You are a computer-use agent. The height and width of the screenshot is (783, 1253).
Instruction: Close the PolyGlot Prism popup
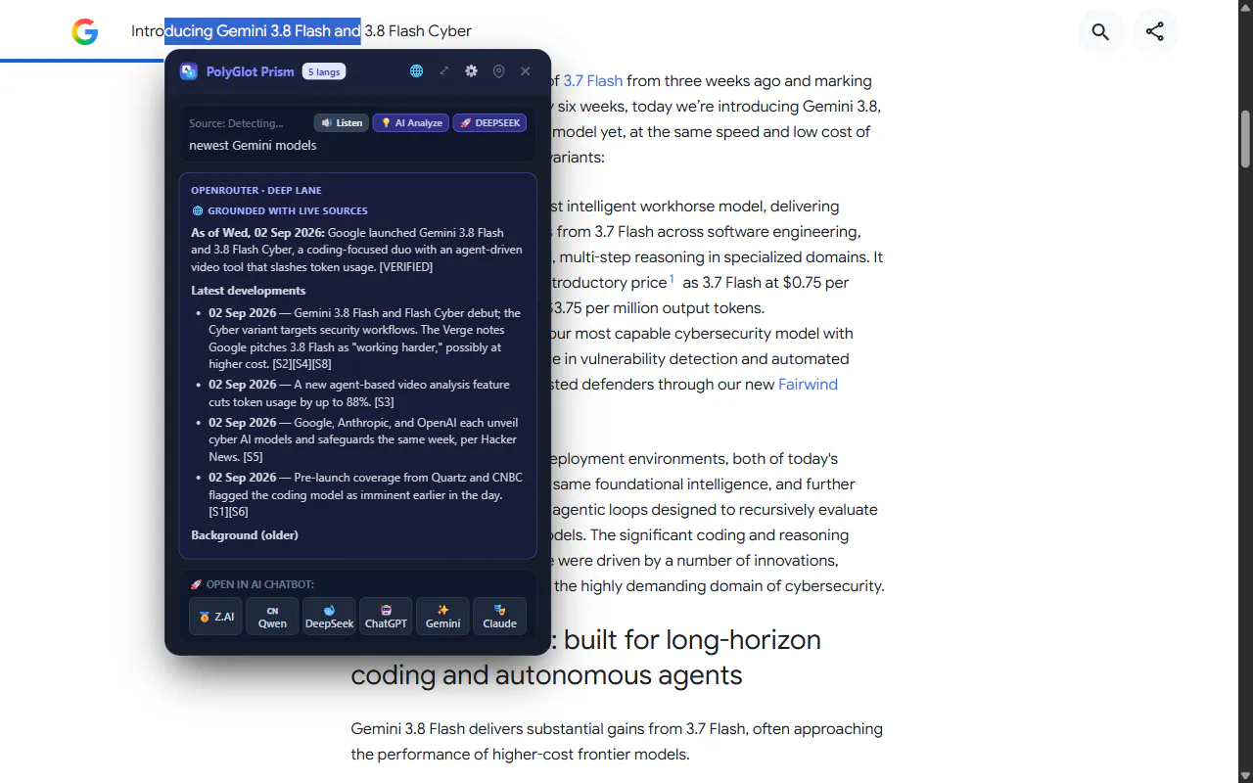coord(526,71)
